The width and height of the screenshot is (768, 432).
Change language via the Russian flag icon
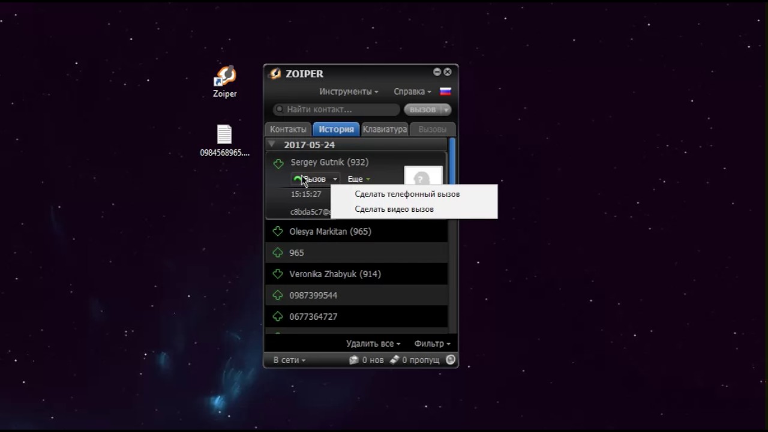[x=445, y=92]
